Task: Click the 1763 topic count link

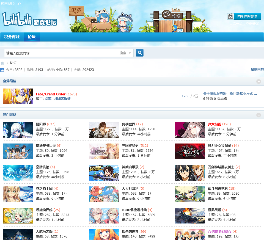Action: [185, 96]
